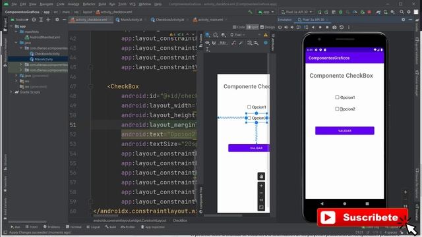Open the emulator panel settings gear
The width and height of the screenshot is (422, 237).
pos(403,20)
